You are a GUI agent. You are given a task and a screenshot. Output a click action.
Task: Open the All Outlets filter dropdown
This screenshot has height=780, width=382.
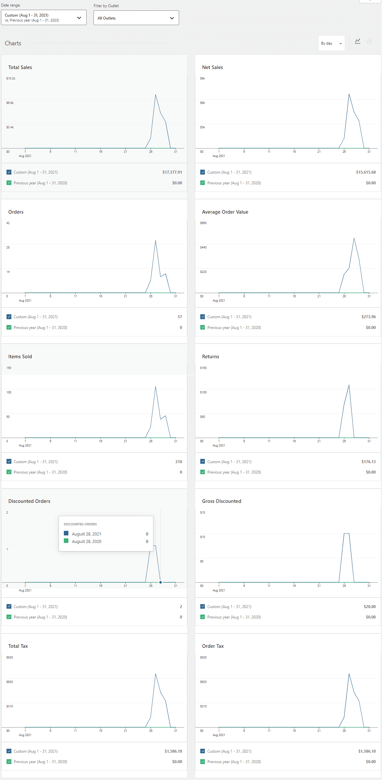click(x=136, y=18)
